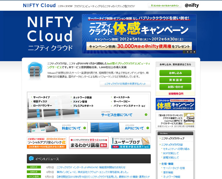Switch to banner slide 4

point(194,52)
